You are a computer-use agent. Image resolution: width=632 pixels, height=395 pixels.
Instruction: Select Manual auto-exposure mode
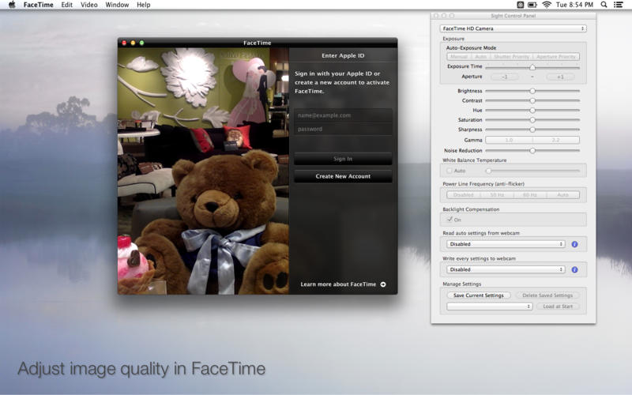(458, 57)
